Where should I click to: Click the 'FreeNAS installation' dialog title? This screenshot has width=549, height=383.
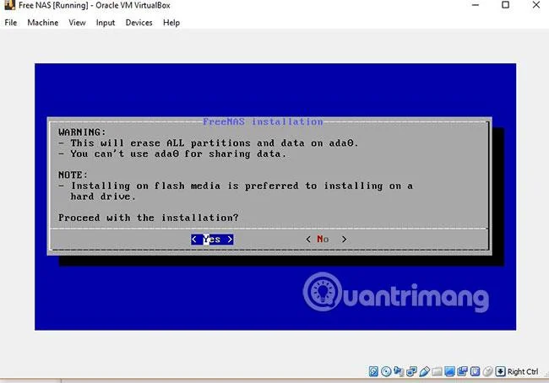[x=263, y=121]
